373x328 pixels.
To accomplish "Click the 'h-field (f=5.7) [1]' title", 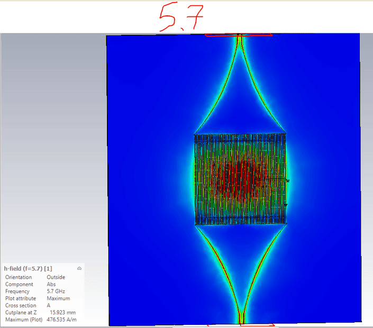I will tap(28, 269).
